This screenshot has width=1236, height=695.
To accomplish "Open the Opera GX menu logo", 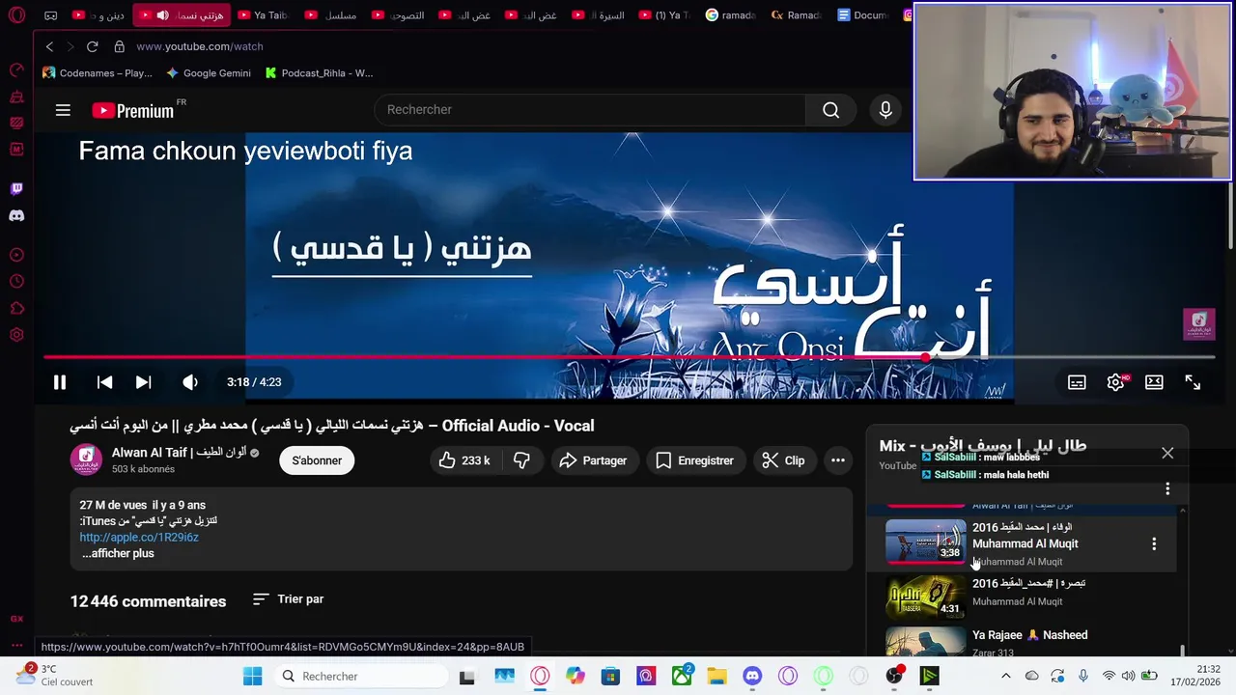I will click(x=16, y=15).
